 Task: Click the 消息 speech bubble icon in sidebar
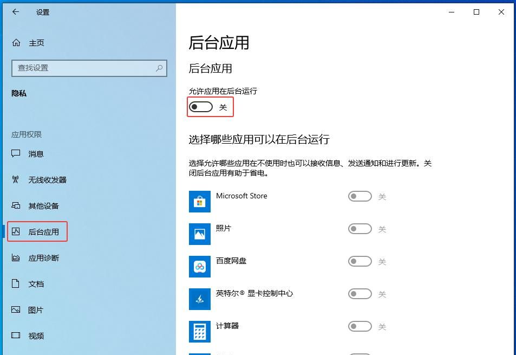coord(15,154)
